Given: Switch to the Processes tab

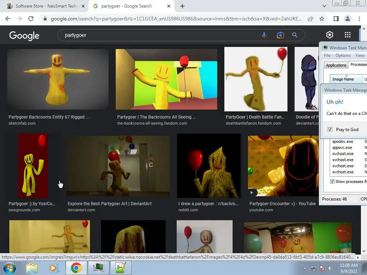Looking at the screenshot, I should click(358, 64).
